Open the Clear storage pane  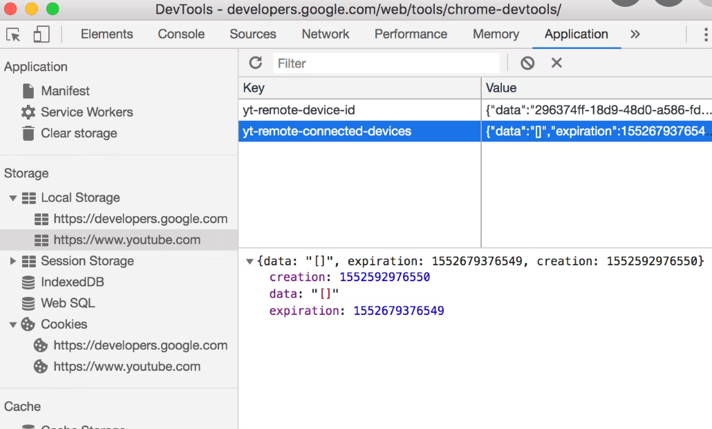pyautogui.click(x=79, y=133)
